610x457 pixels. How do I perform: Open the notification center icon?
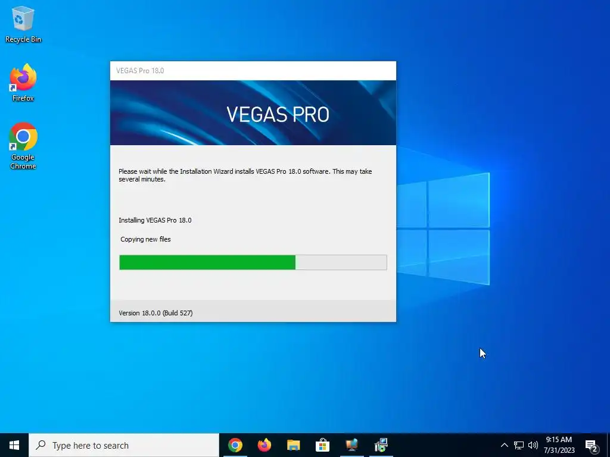point(592,445)
